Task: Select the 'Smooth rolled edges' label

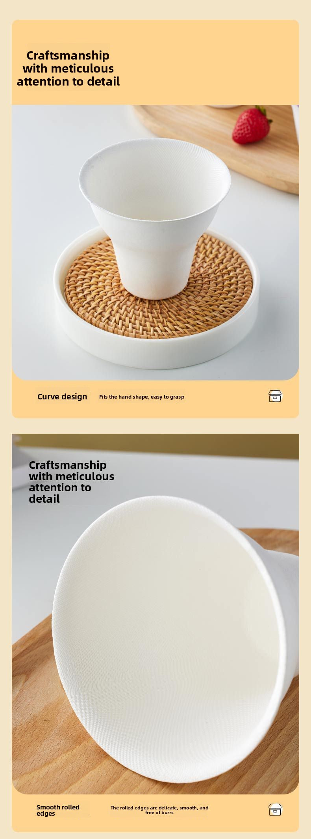Action: (58, 810)
